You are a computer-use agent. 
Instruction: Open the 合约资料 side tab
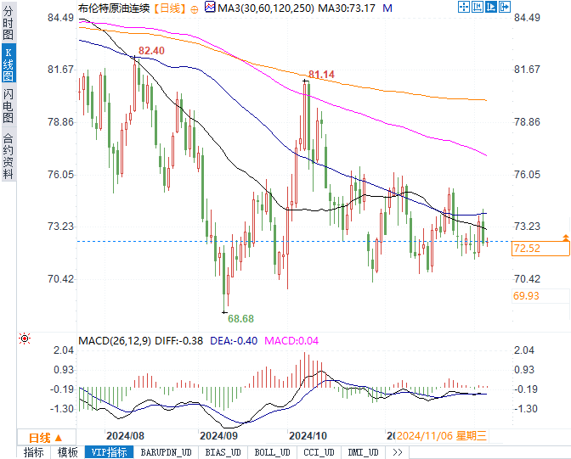coord(8,155)
